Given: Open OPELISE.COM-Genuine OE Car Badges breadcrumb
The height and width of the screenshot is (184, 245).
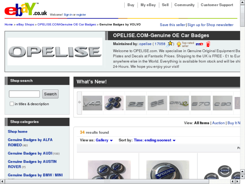Looking at the screenshot, I should [x=67, y=24].
